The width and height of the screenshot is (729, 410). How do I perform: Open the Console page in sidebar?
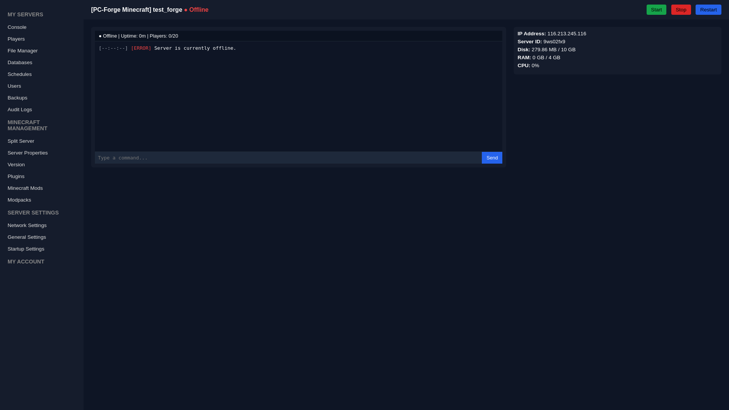click(17, 27)
